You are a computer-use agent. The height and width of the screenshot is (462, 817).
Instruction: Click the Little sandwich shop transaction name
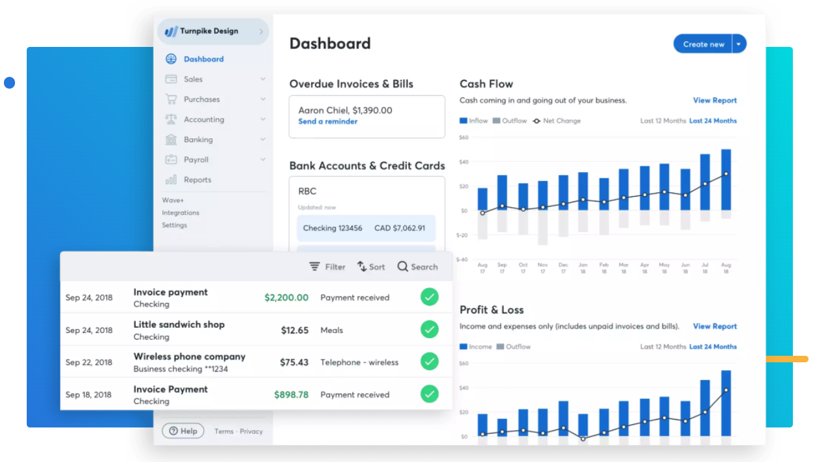click(x=179, y=324)
